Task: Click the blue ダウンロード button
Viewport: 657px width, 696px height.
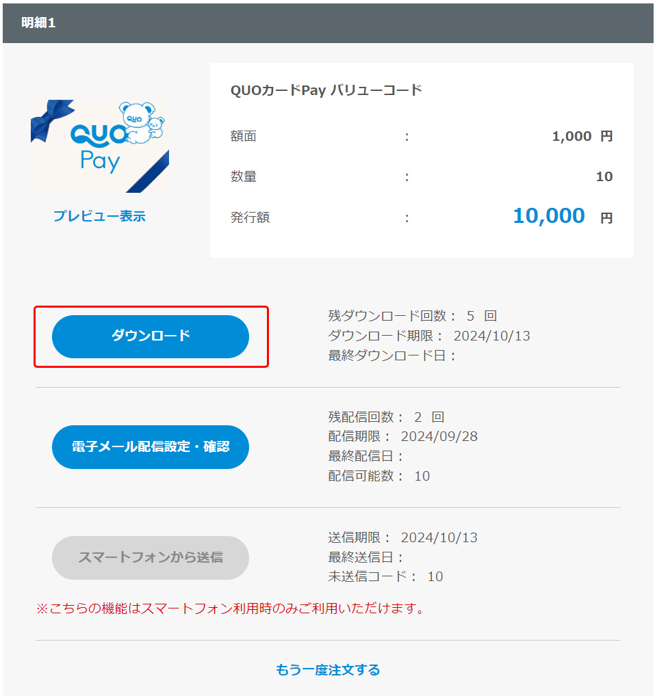Action: 151,336
